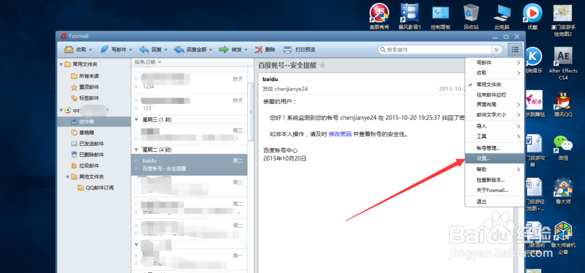Screen dimensions: 585x273
Task: Open the 导入 submenu
Action: (x=494, y=126)
